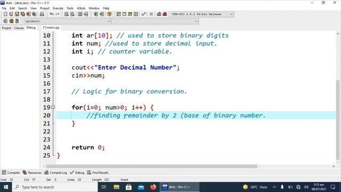Delete profiling information red icon
The width and height of the screenshot is (341, 192).
[x=165, y=14]
